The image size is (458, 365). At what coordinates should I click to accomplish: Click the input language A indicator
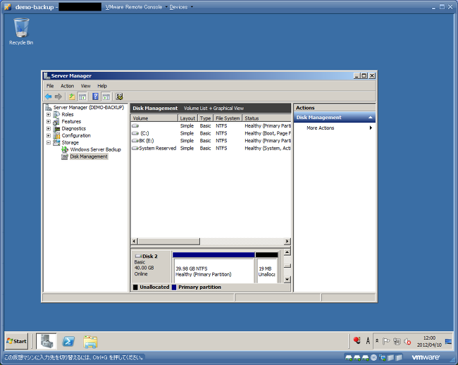[x=368, y=341]
